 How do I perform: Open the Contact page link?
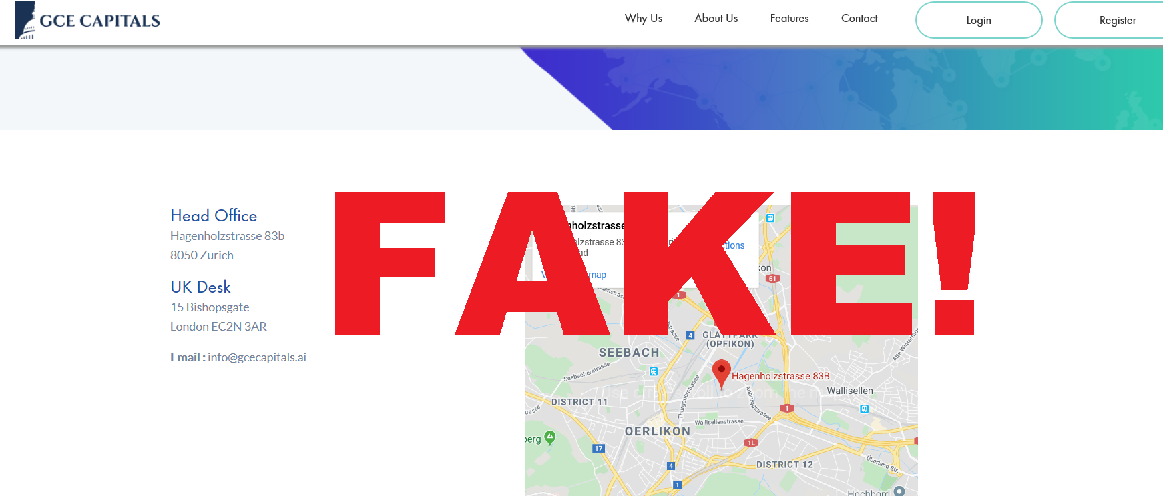(859, 19)
